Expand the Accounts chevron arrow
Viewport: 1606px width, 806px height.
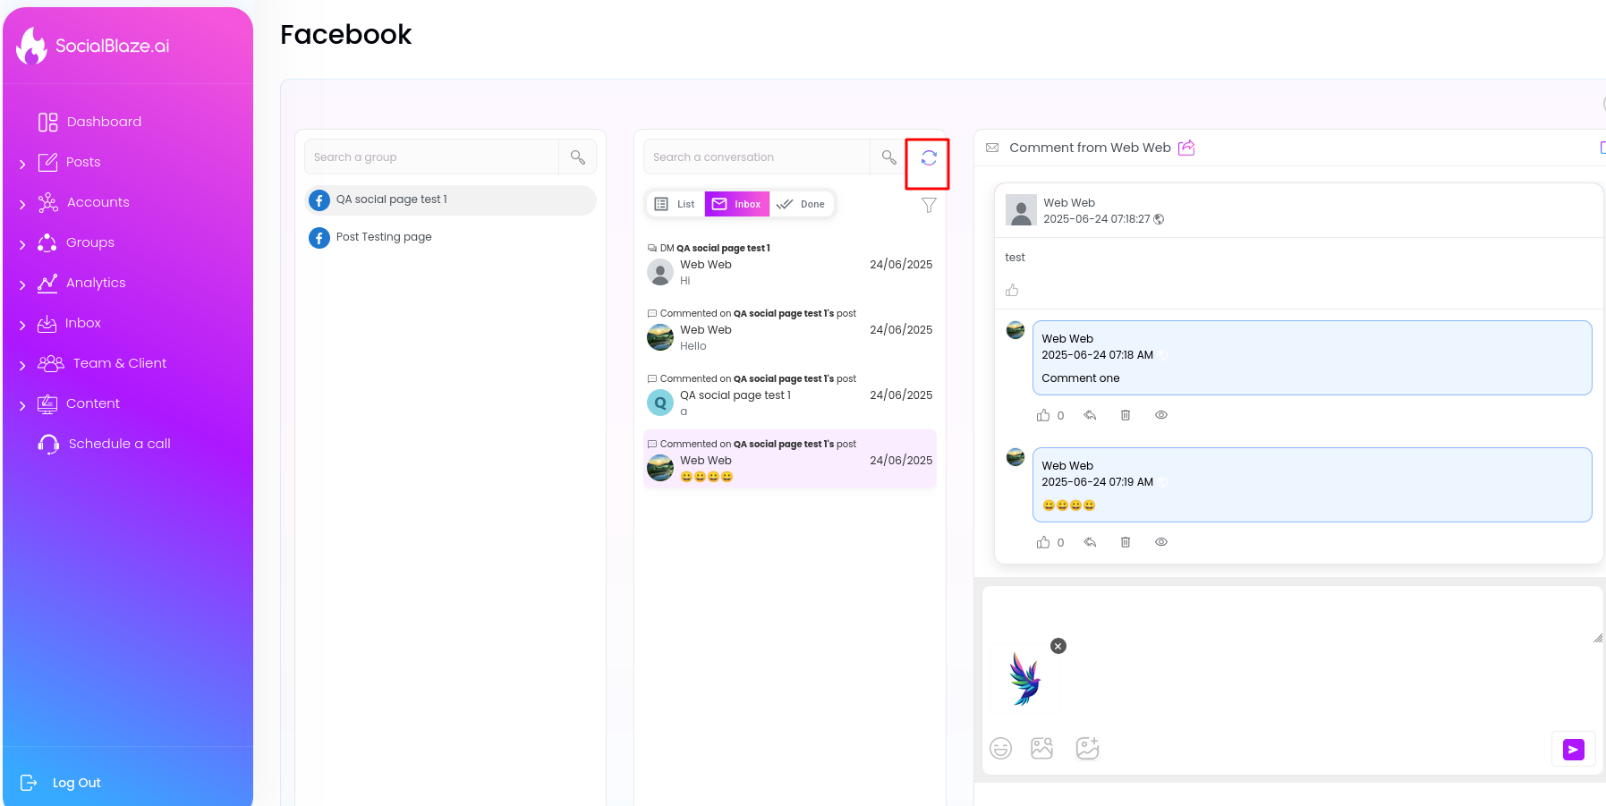tap(22, 204)
